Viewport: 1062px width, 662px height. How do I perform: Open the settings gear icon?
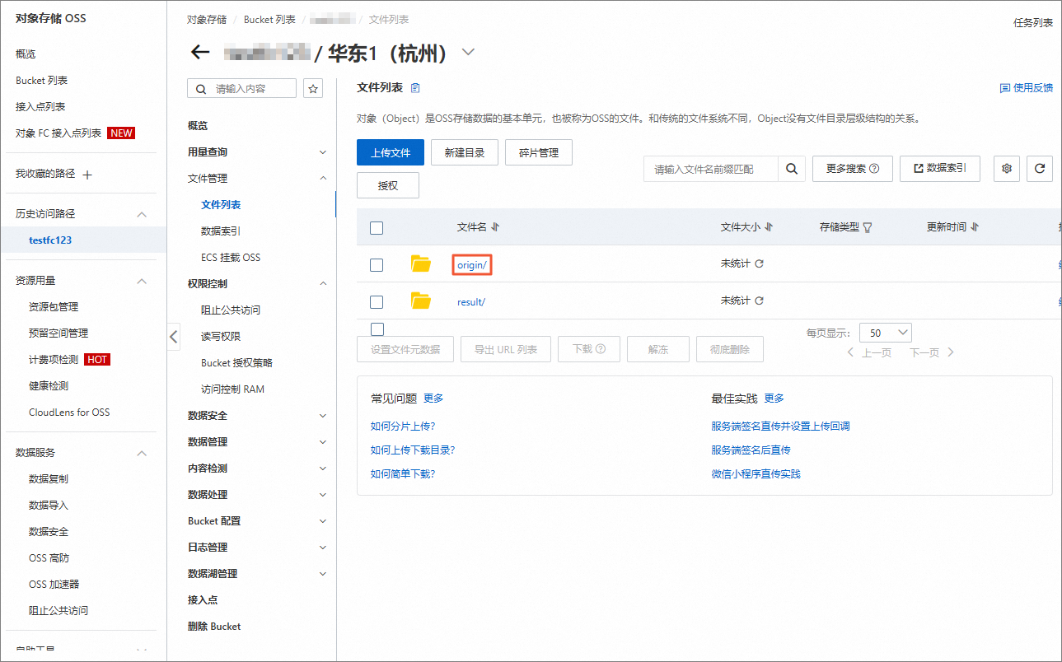tap(1006, 169)
